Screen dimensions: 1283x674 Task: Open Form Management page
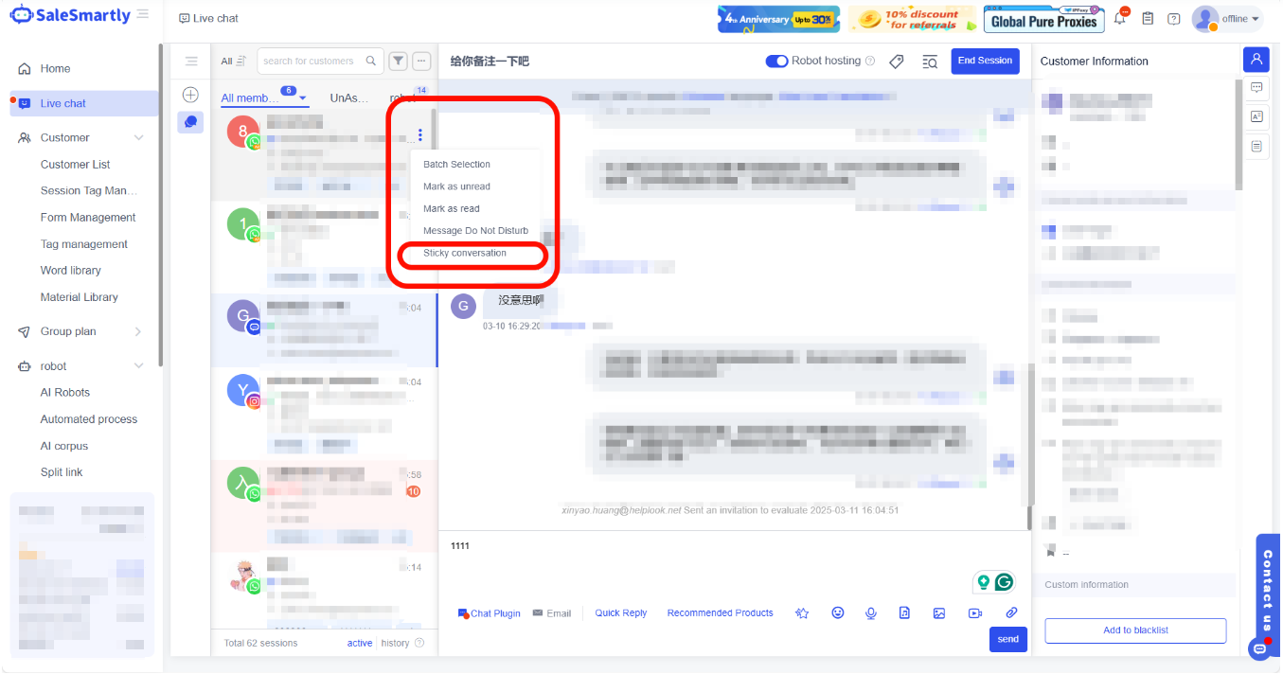point(88,217)
